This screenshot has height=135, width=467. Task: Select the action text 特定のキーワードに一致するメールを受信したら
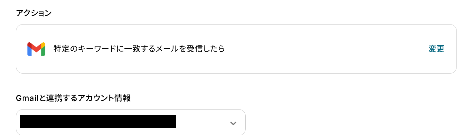tap(139, 49)
